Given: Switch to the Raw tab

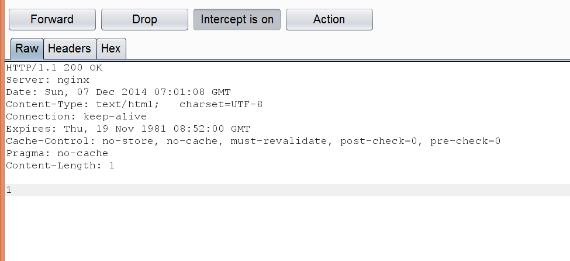Looking at the screenshot, I should tap(27, 48).
